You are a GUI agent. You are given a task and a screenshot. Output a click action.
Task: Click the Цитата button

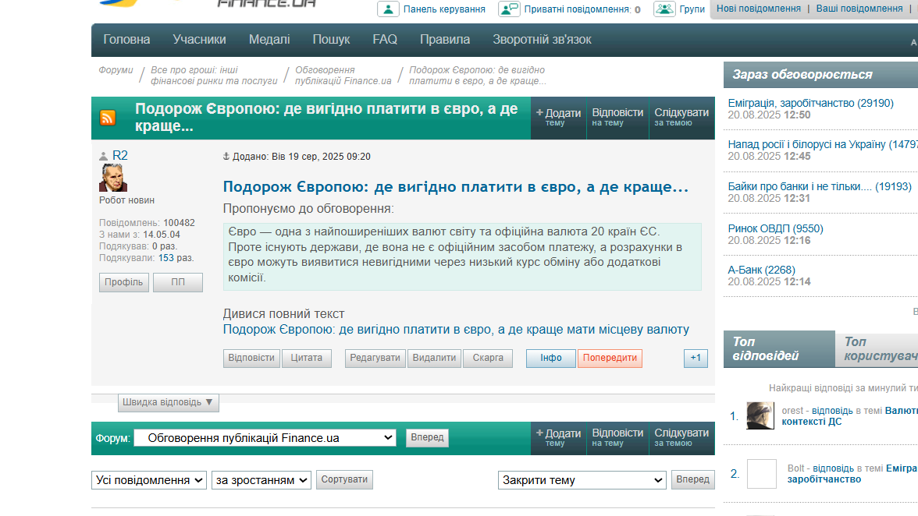(306, 358)
